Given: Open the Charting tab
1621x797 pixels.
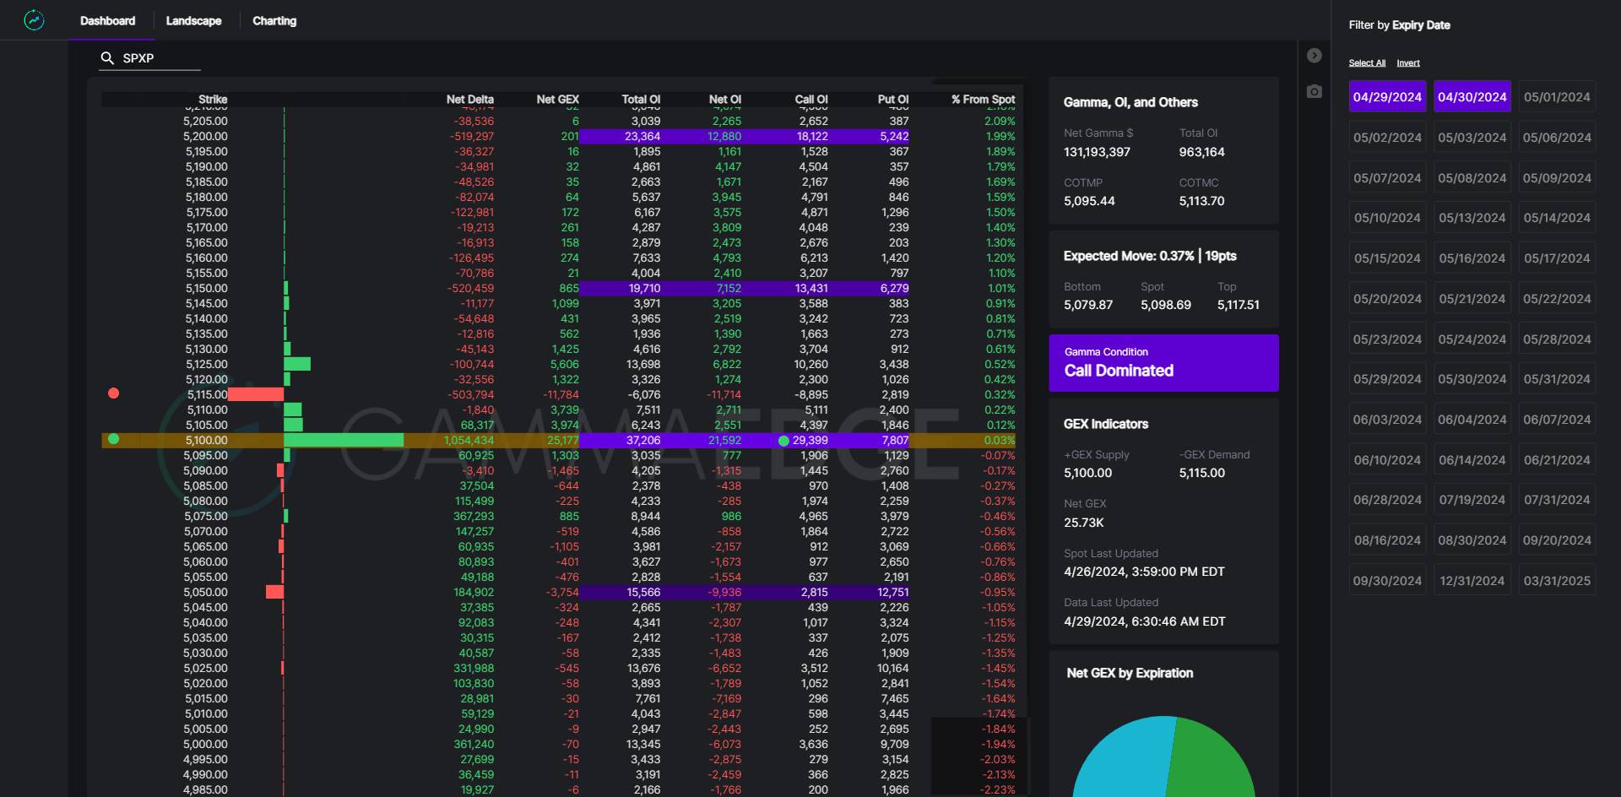Looking at the screenshot, I should click(274, 21).
